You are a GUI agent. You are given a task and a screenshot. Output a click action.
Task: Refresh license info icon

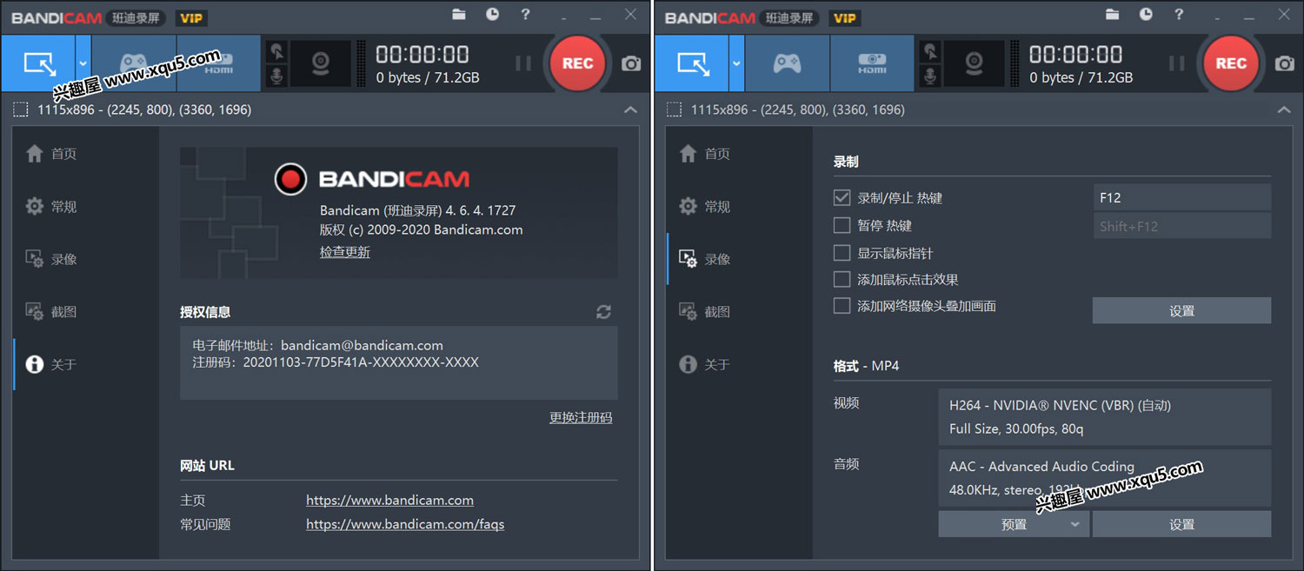[603, 312]
